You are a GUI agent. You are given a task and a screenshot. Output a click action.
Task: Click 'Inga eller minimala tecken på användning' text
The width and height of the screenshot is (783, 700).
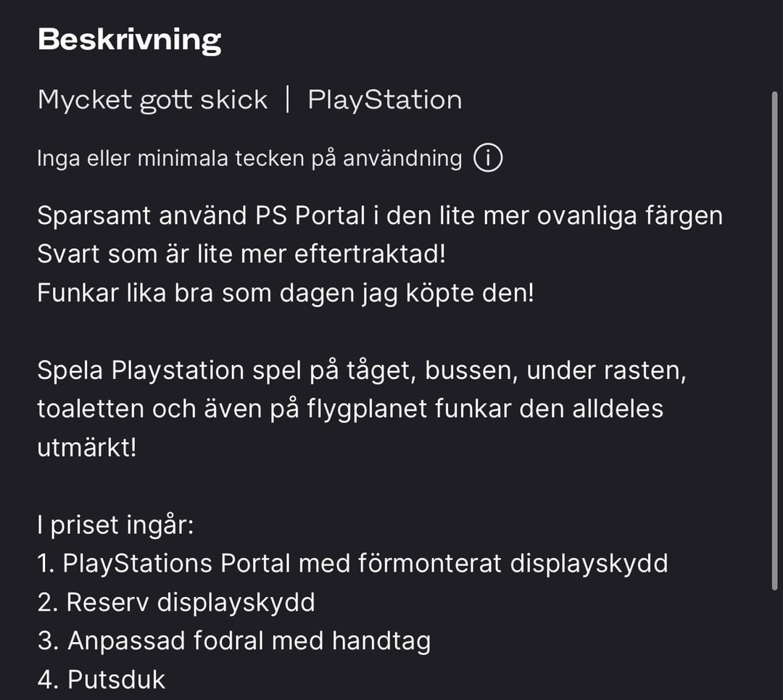[249, 158]
